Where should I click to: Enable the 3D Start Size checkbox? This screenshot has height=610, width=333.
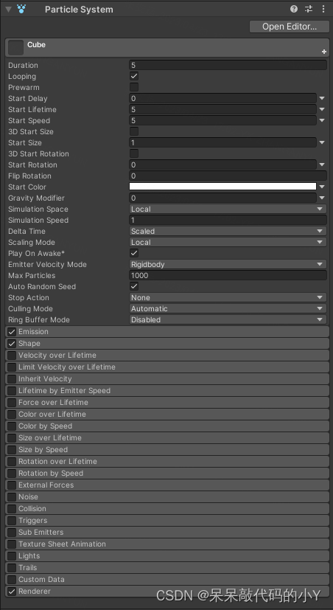pyautogui.click(x=134, y=131)
